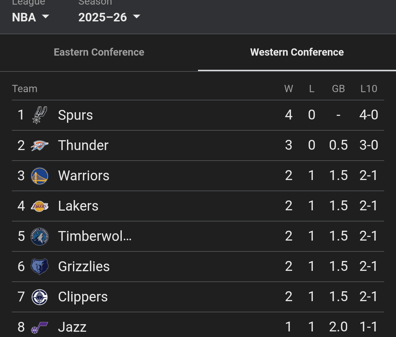Open the Spurs team page
396x337 pixels.
[75, 115]
